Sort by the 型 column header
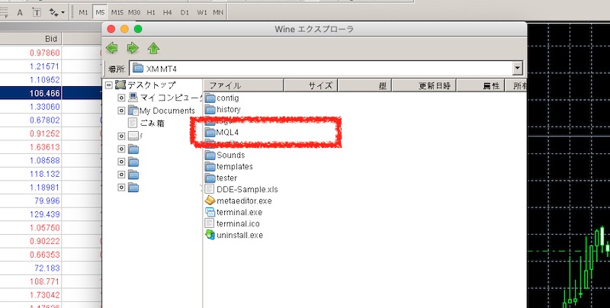This screenshot has width=610, height=308. coord(364,85)
